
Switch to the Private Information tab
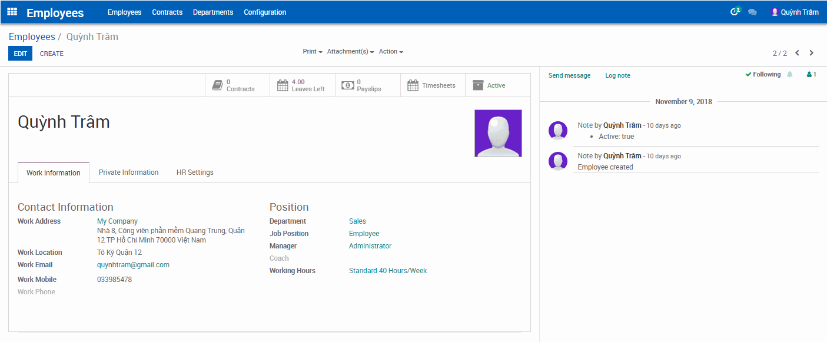pyautogui.click(x=128, y=172)
